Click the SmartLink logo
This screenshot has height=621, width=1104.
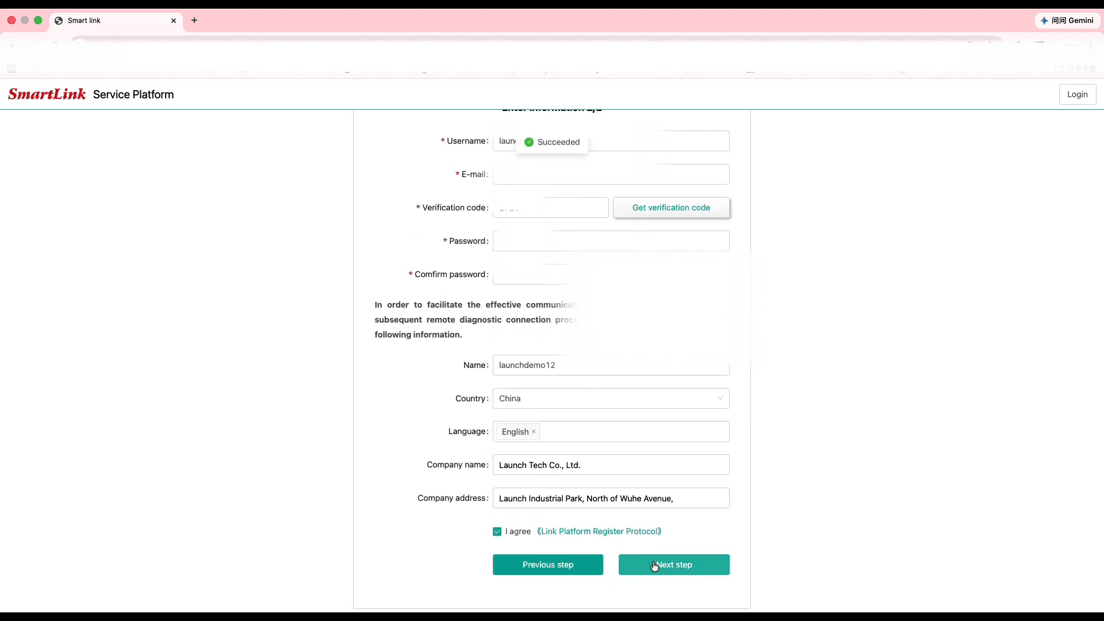pyautogui.click(x=47, y=94)
